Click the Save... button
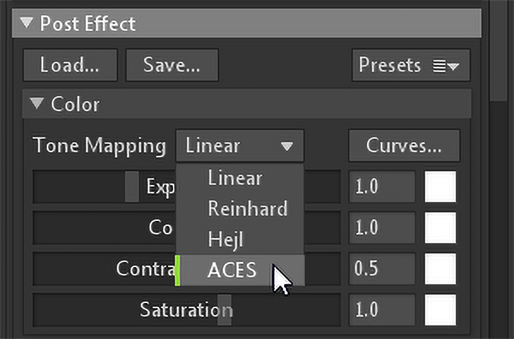The image size is (514, 339). point(172,65)
